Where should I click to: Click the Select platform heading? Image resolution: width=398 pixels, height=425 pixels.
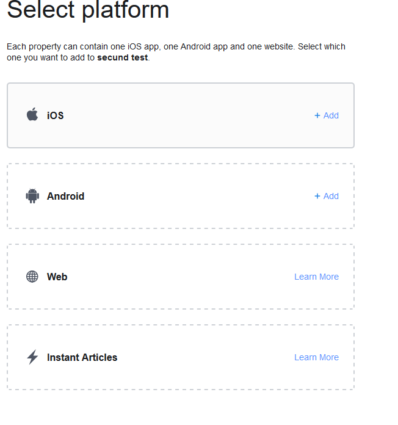tap(88, 10)
